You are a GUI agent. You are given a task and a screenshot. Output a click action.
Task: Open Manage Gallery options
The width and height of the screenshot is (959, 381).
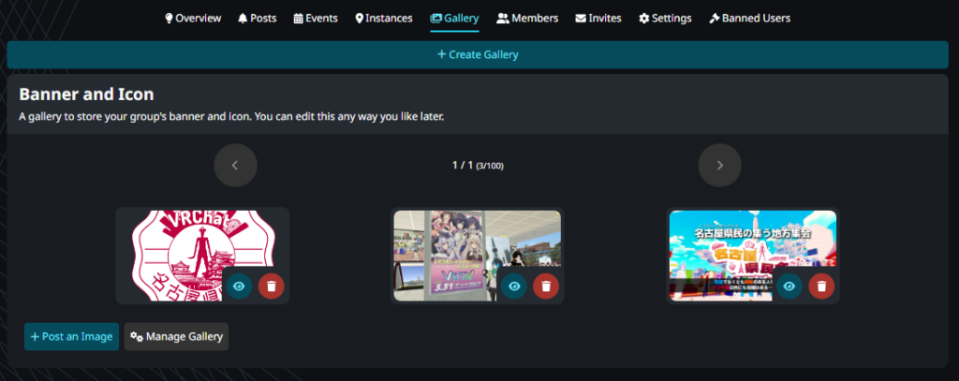(x=176, y=336)
